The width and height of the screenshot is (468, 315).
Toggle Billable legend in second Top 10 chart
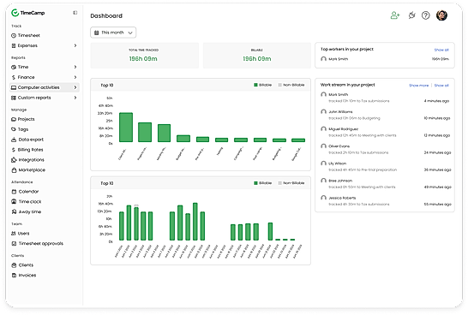[x=262, y=183]
